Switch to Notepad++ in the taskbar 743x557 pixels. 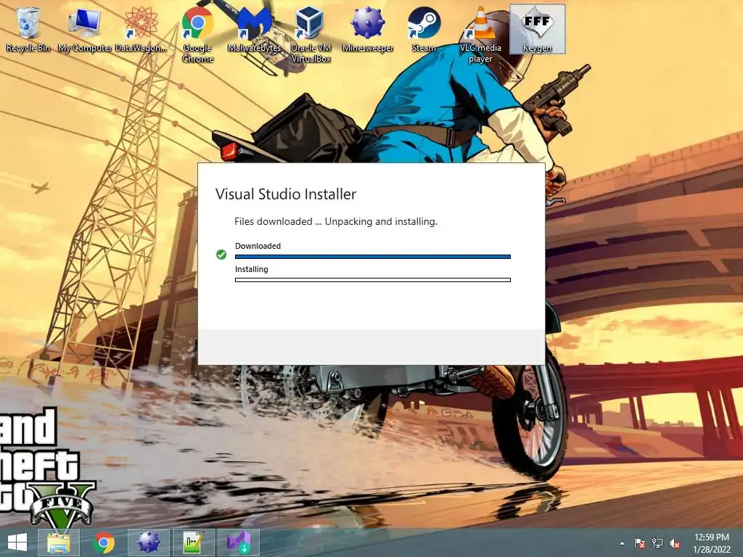[x=193, y=542]
